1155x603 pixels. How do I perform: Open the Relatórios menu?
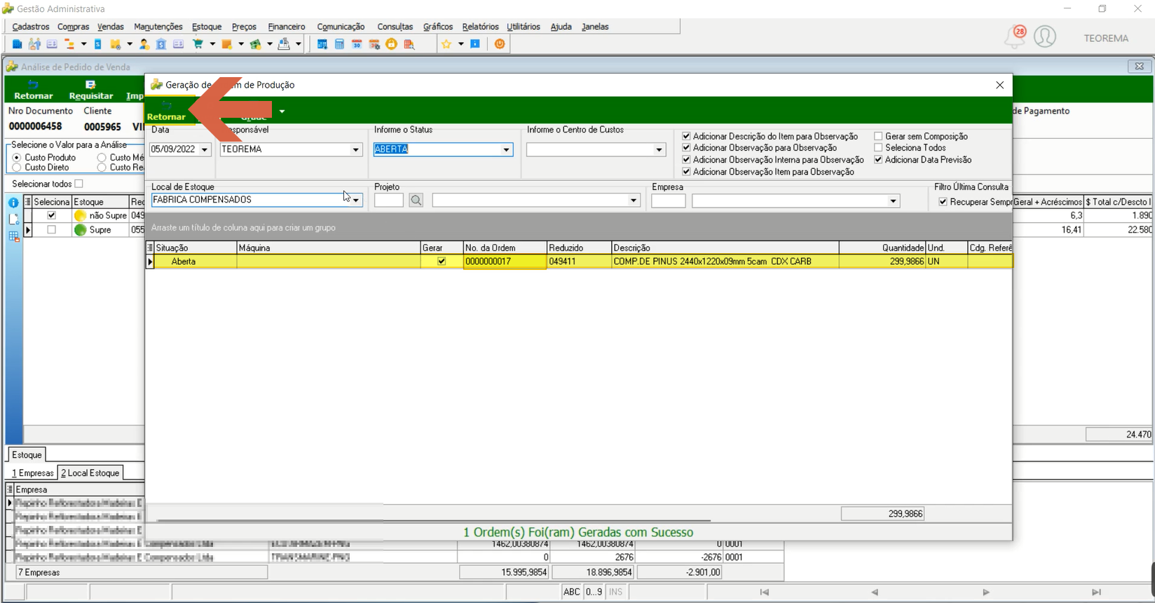pyautogui.click(x=480, y=27)
